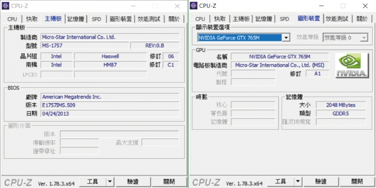Switch to 快取 tab in the right window

pyautogui.click(x=220, y=19)
